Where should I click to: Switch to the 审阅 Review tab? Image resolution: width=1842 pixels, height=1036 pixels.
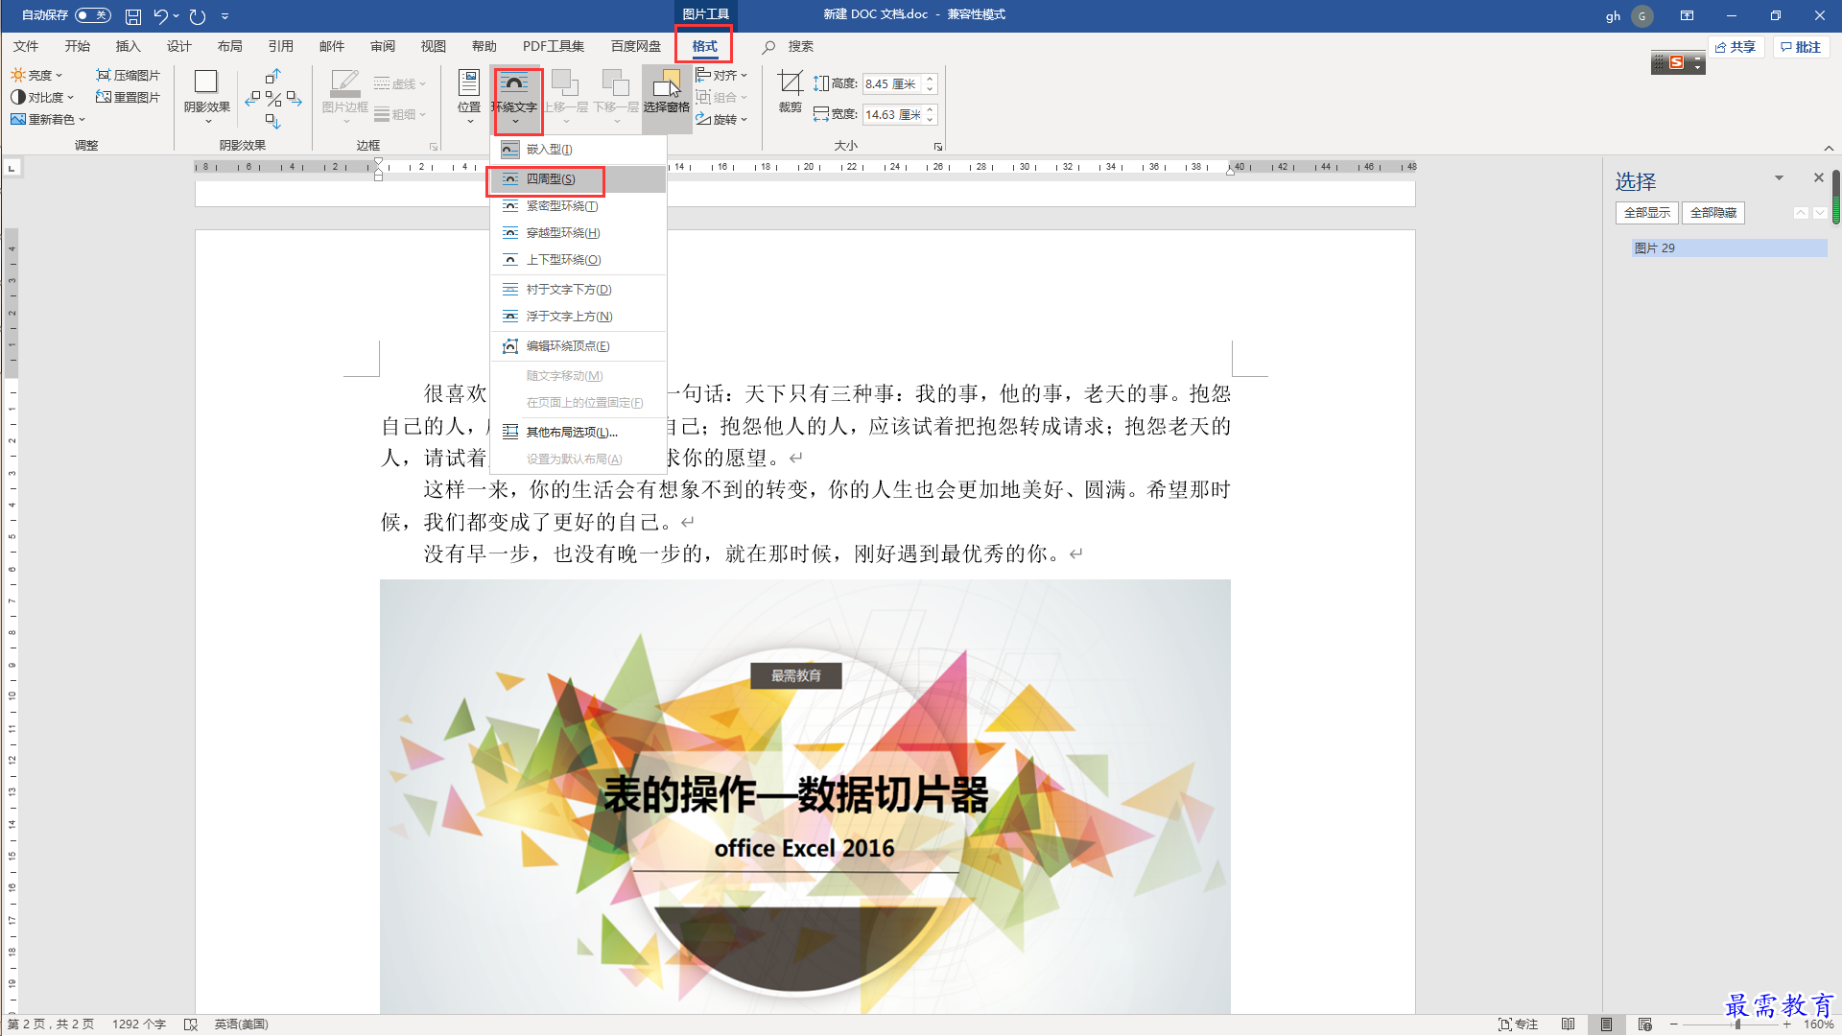pos(382,46)
